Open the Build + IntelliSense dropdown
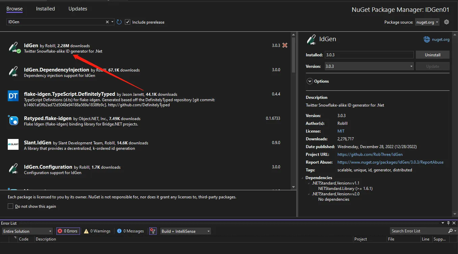Viewport: 458px width, 254px height. (x=186, y=231)
